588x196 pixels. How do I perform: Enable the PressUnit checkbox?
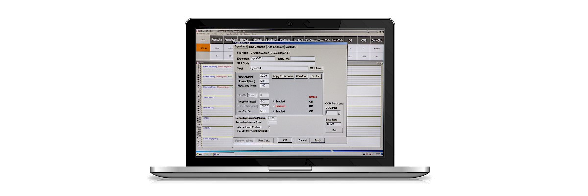(273, 101)
